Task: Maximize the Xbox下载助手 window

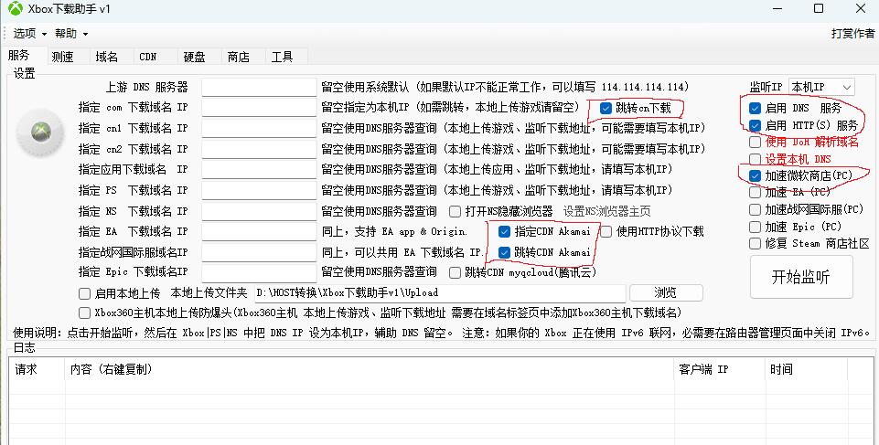Action: tap(819, 9)
